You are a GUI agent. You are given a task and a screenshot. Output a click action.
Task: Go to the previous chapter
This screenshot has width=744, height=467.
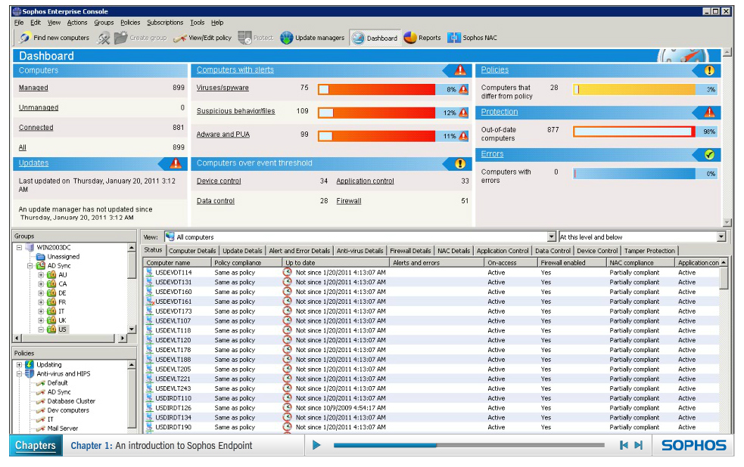click(x=624, y=445)
